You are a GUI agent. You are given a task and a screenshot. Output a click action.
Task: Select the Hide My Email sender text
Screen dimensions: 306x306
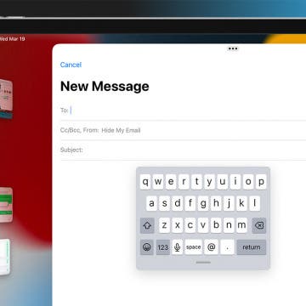pos(121,131)
